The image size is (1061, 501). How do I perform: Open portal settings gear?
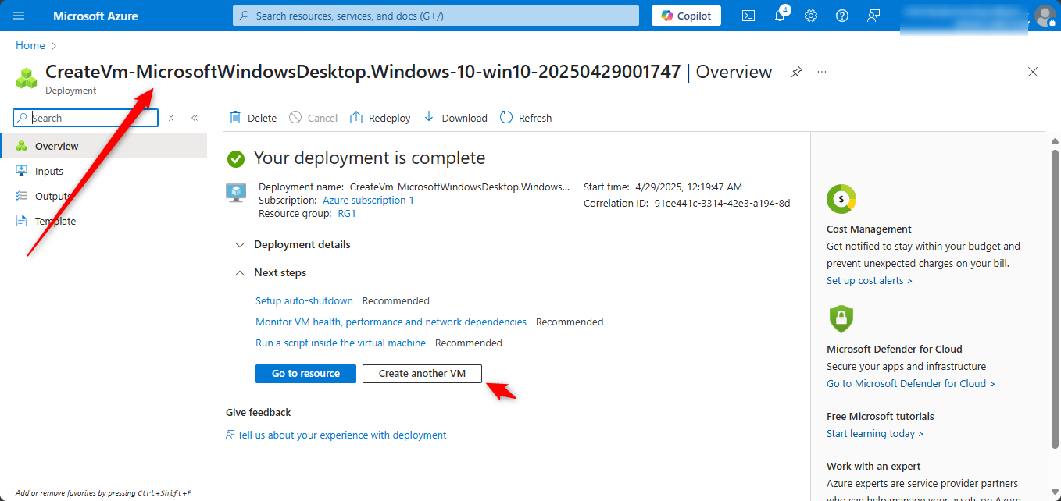[811, 16]
